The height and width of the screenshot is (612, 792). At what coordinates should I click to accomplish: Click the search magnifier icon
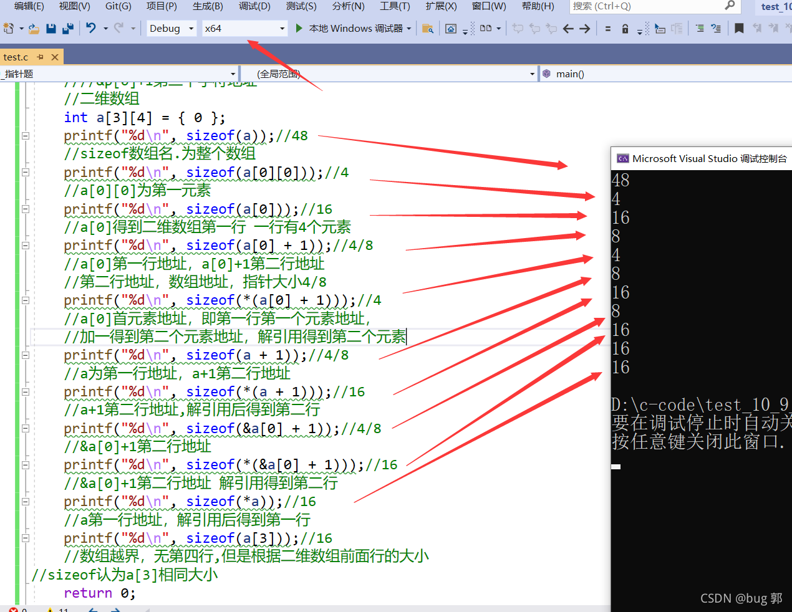click(730, 6)
